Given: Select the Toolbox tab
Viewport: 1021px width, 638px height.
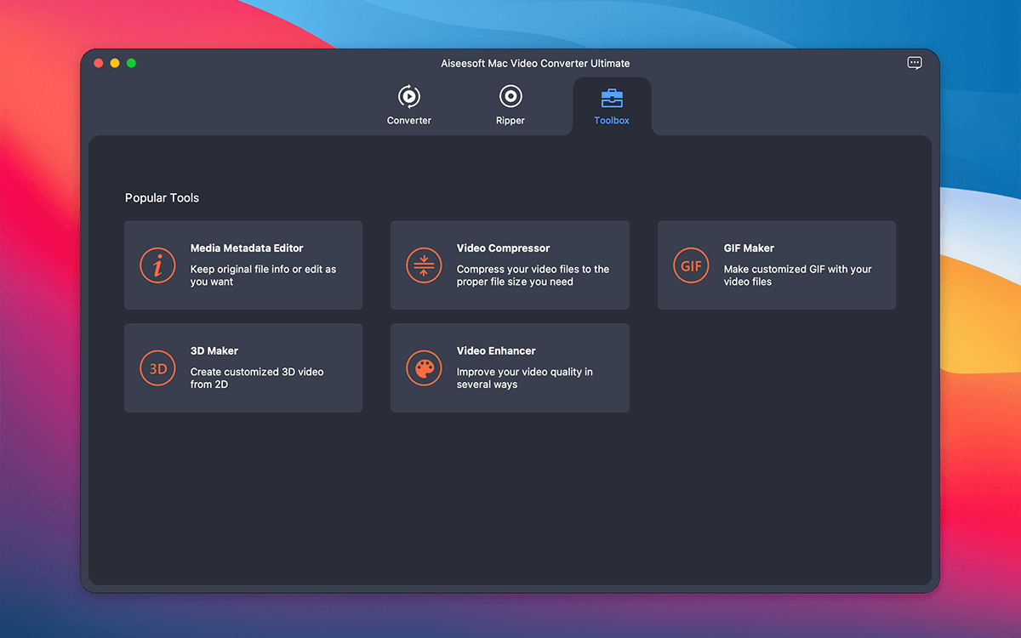Looking at the screenshot, I should pyautogui.click(x=612, y=105).
